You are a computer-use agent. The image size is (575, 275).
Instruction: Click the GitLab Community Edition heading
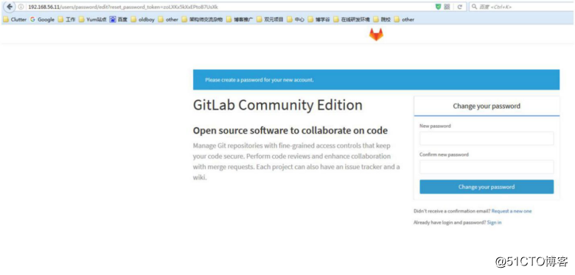point(278,105)
